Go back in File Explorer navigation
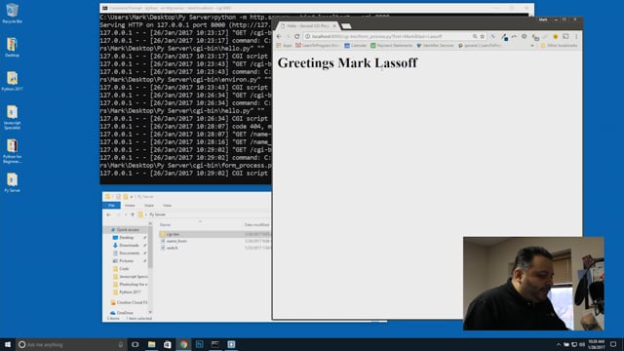Screen dimensions: 624x351 108,214
